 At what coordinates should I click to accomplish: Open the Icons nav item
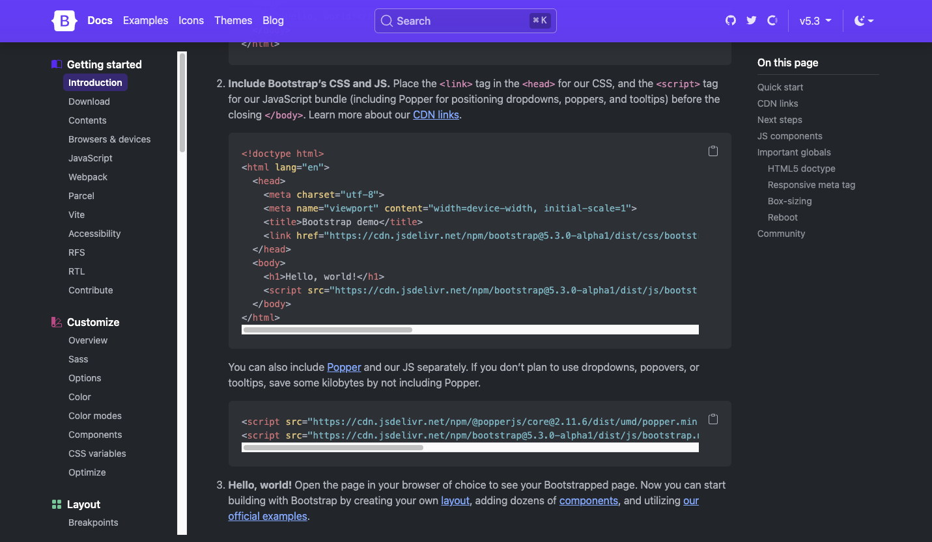191,21
